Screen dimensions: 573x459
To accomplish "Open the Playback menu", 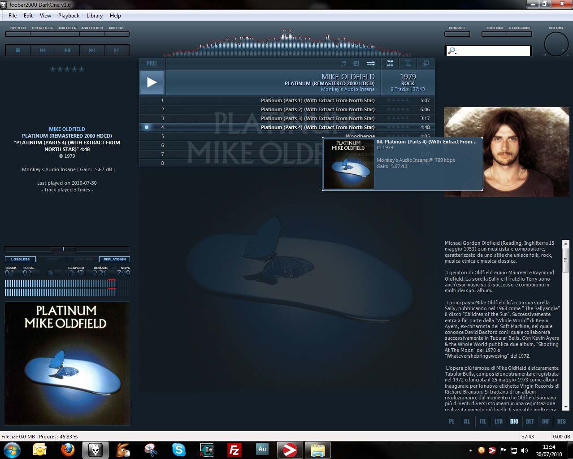I will (69, 16).
